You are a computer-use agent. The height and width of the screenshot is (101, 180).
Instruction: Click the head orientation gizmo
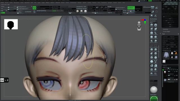pos(139,26)
